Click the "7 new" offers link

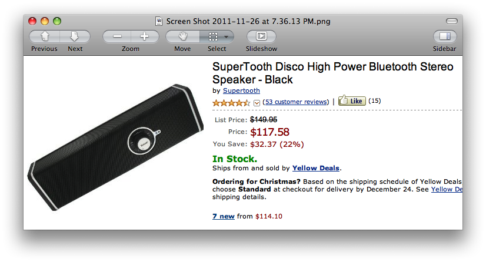click(224, 216)
